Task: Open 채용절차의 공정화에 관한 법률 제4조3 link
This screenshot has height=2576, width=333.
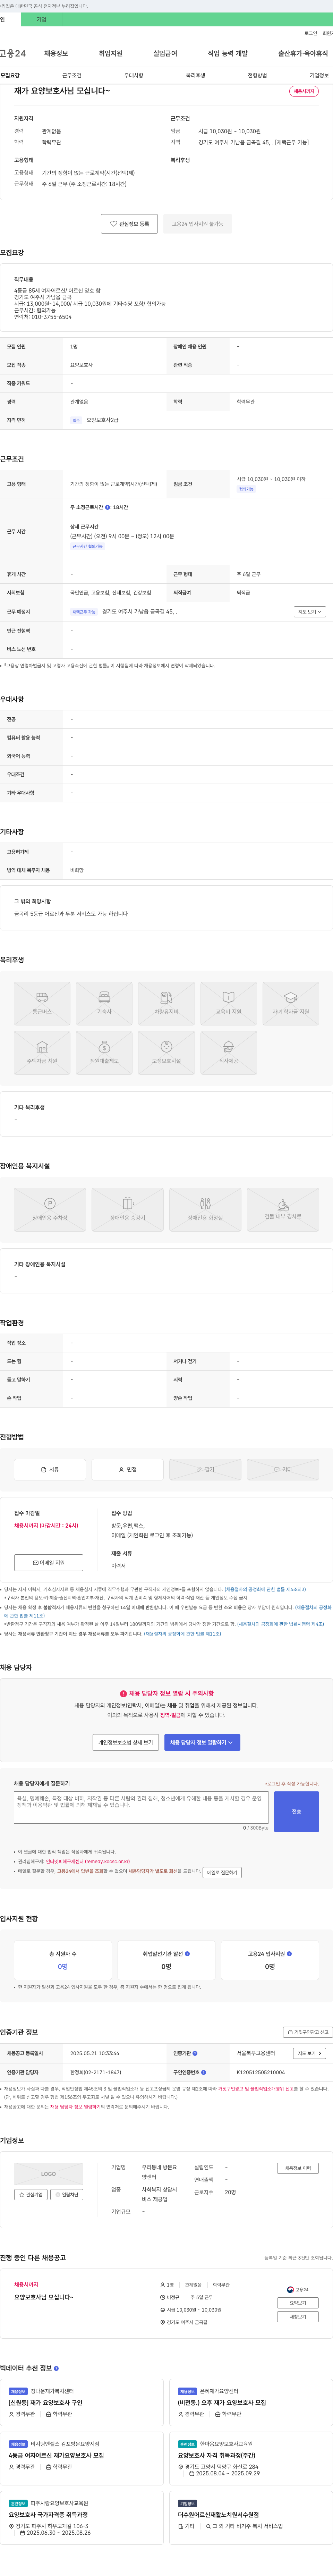Action: pyautogui.click(x=265, y=1589)
